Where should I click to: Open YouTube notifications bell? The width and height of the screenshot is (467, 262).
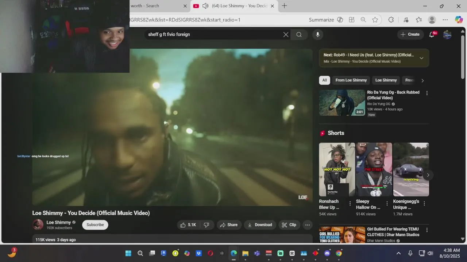pos(432,34)
